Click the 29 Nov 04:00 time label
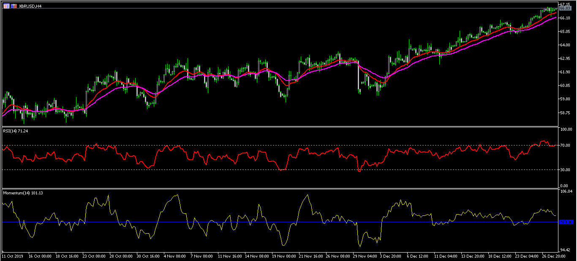 (x=365, y=256)
